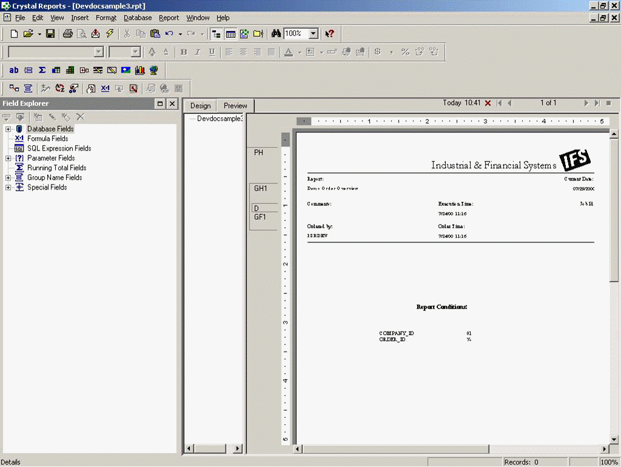Image resolution: width=621 pixels, height=467 pixels.
Task: Click the Insert Map globe icon
Action: click(154, 70)
